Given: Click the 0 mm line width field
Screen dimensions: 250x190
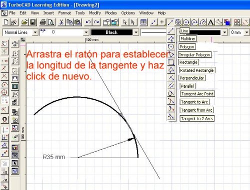Looking at the screenshot, I should tap(236, 32).
